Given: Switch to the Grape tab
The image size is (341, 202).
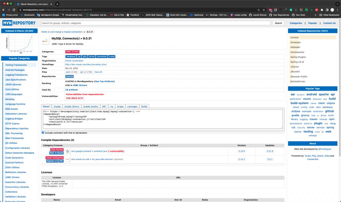Looking at the screenshot, I should (120, 106).
